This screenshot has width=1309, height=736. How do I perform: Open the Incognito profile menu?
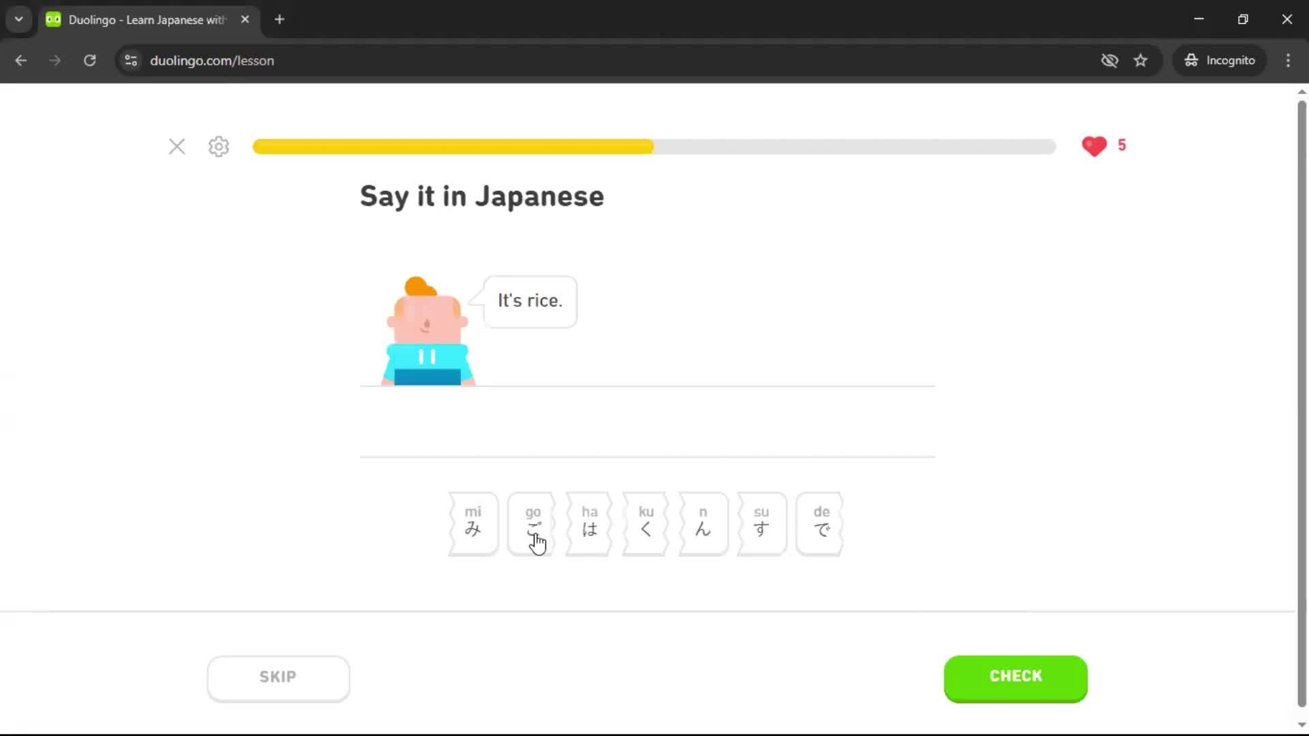1220,61
